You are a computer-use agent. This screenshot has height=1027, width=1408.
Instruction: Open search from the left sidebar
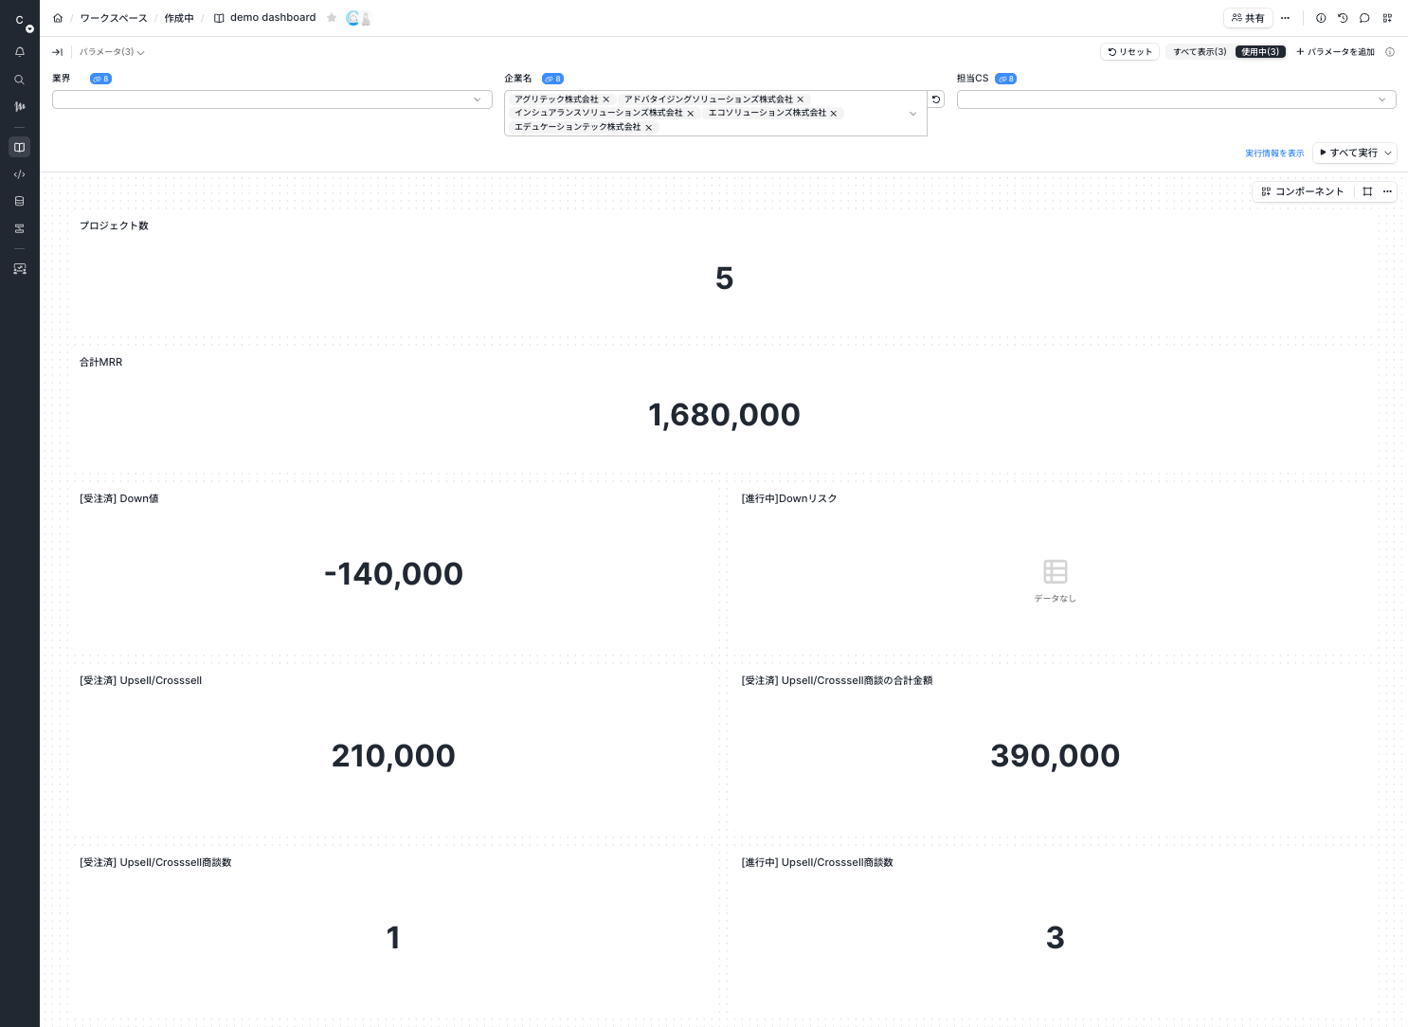19,80
